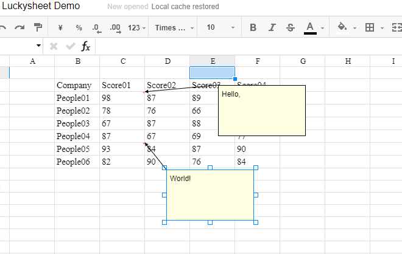Viewport: 402px width, 254px height.
Task: Click cell with value 82
Action: (122, 162)
